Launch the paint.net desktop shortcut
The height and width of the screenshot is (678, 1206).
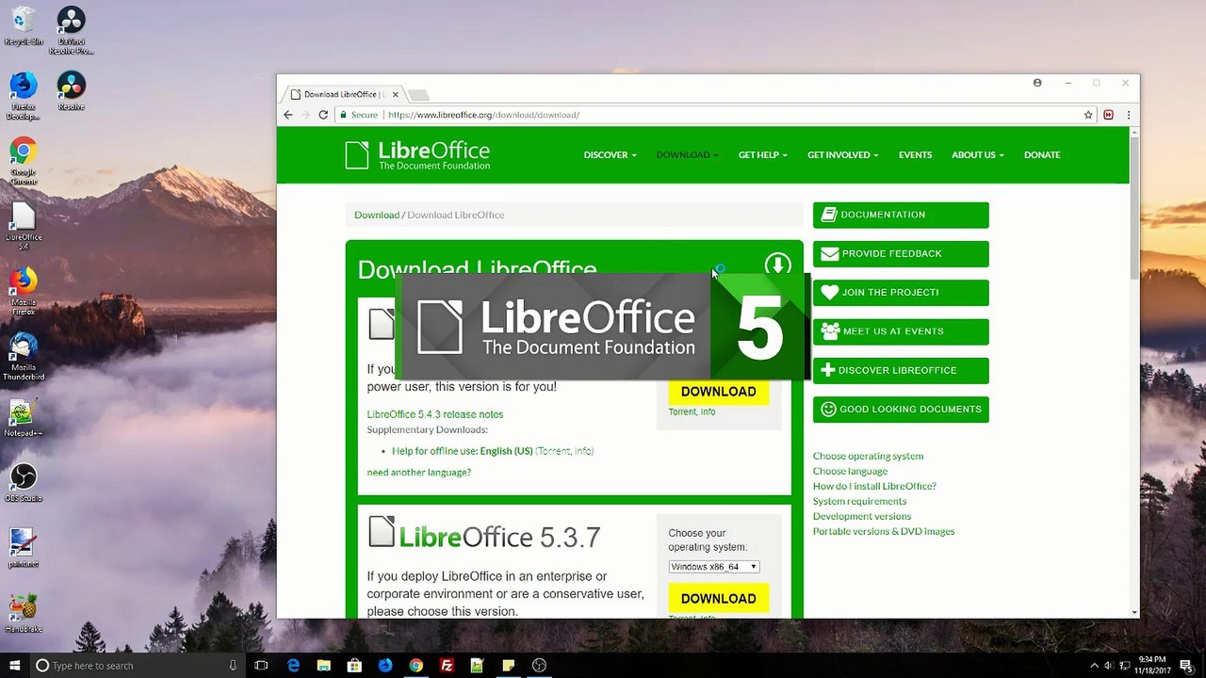click(x=24, y=548)
